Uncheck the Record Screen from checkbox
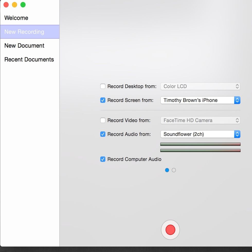Screen dimensions: 252x252 click(103, 100)
